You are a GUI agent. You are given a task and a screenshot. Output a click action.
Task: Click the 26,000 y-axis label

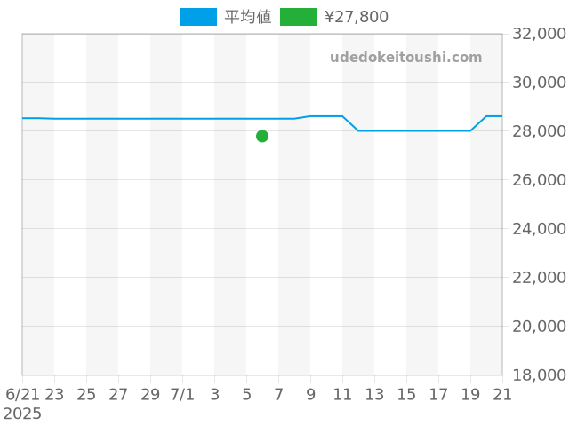pos(540,180)
